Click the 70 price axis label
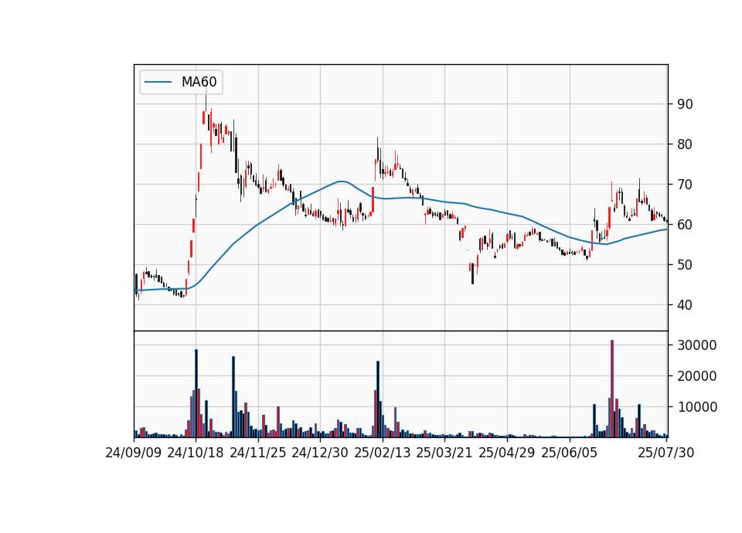 (685, 185)
